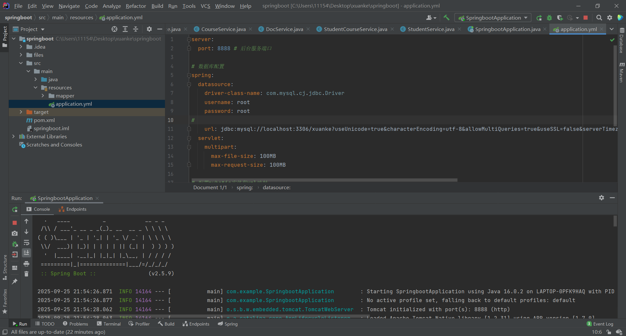Open the Event Log
Screen dimensions: 626x336
(600, 324)
